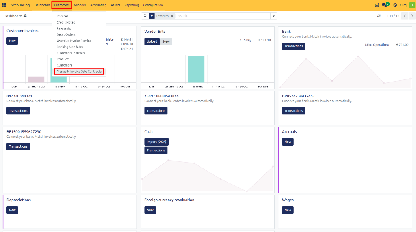Click in the Search input field

pos(223,16)
